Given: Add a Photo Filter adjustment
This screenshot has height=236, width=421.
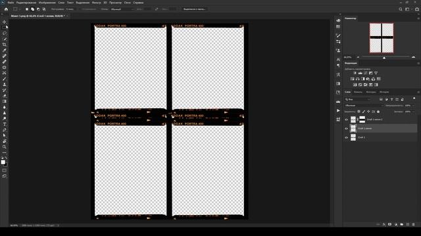Looking at the screenshot, I should [368, 79].
